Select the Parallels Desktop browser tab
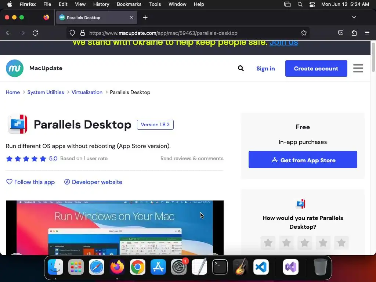Viewport: 376px width, 282px height. coord(97,17)
